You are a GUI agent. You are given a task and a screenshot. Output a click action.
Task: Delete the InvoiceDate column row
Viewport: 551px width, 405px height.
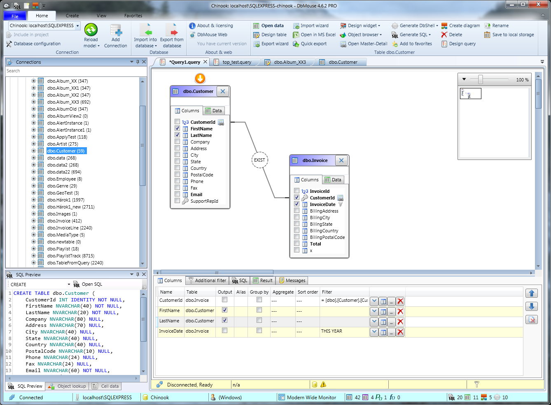[400, 332]
